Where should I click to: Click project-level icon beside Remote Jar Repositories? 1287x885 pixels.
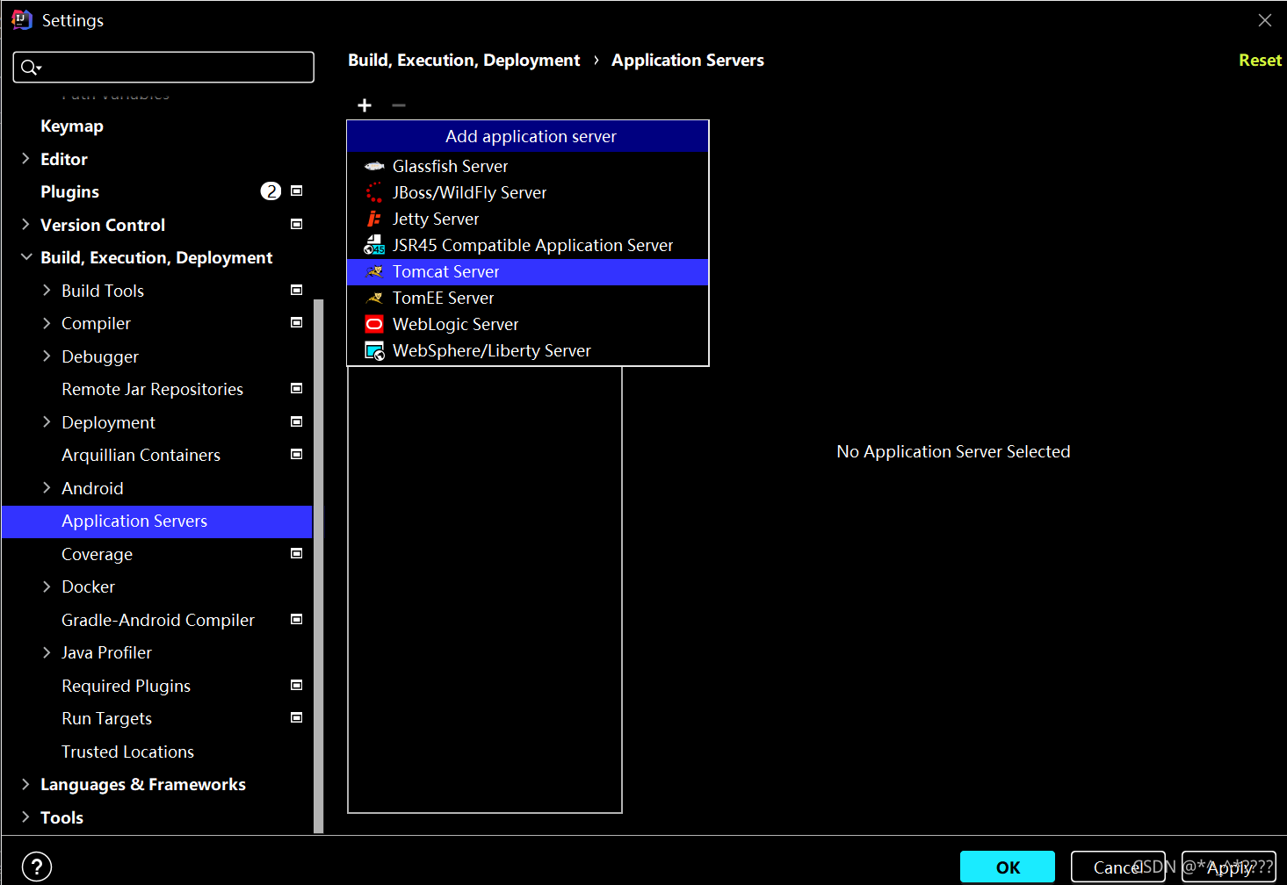point(297,388)
